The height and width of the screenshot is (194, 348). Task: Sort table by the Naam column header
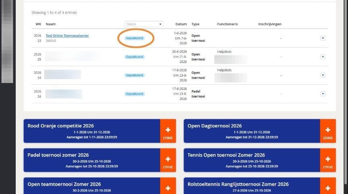click(x=51, y=24)
